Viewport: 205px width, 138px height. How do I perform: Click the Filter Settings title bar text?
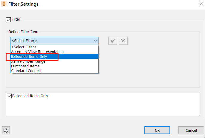tap(23, 4)
